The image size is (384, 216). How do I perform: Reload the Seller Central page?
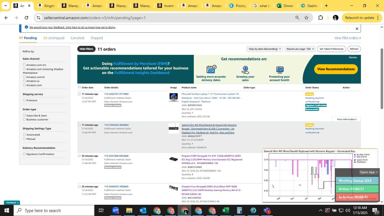[x=26, y=18]
